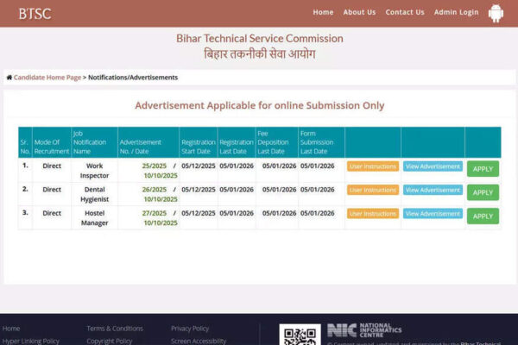The image size is (518, 345).
Task: Apply for the Dental Hygienist post
Action: 483,192
